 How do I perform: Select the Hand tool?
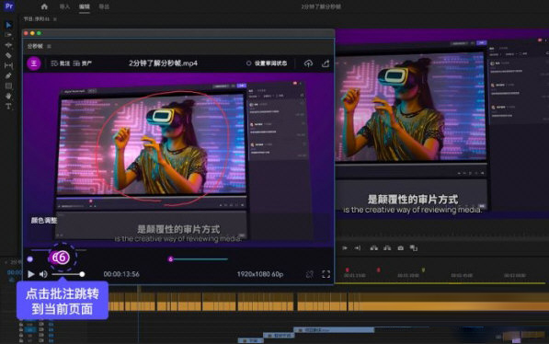pyautogui.click(x=8, y=96)
